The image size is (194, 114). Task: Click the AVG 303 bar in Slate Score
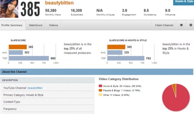(16, 52)
